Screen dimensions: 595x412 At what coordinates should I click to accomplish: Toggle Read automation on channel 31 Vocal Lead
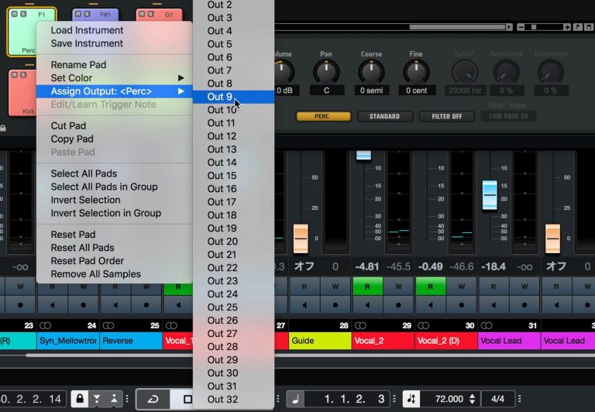494,287
